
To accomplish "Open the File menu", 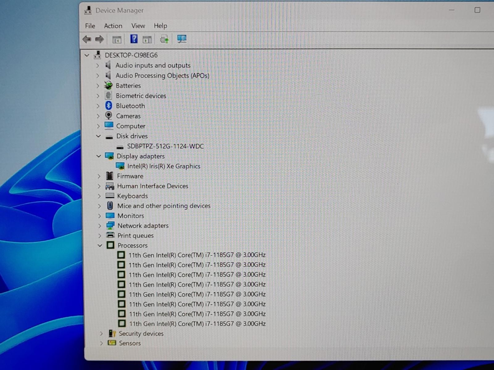I will point(90,26).
